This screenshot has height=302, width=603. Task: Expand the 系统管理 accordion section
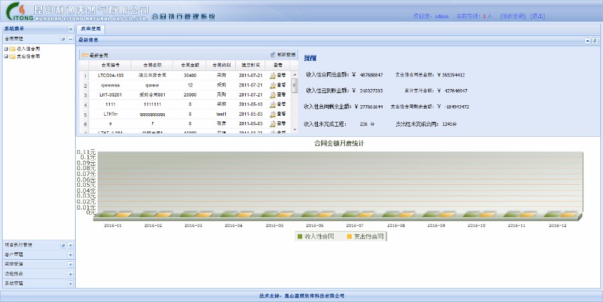[70, 283]
